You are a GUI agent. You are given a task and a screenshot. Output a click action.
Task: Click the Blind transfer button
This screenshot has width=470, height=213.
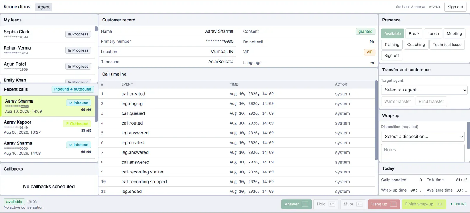pos(431,101)
